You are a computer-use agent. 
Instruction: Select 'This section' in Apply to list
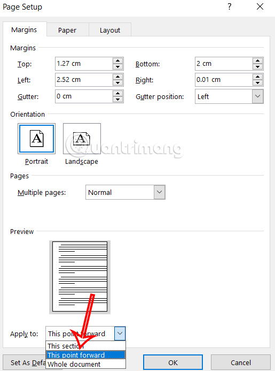coord(85,346)
